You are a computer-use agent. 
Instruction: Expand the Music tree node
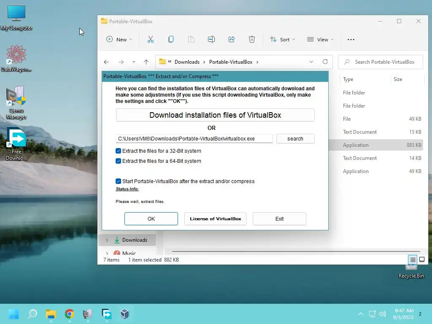(x=107, y=253)
